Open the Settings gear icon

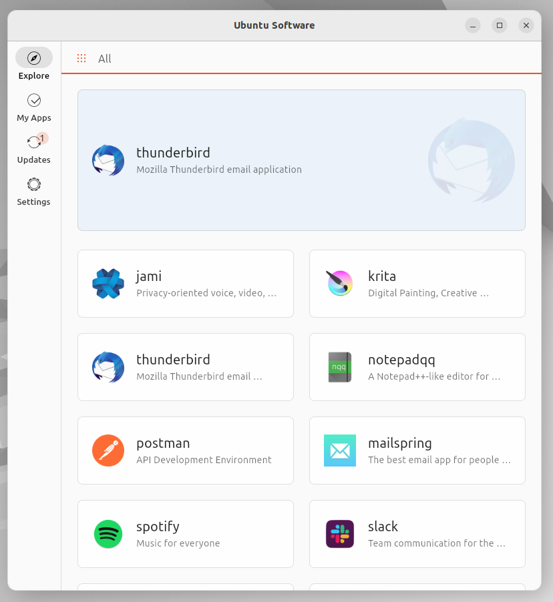coord(34,184)
